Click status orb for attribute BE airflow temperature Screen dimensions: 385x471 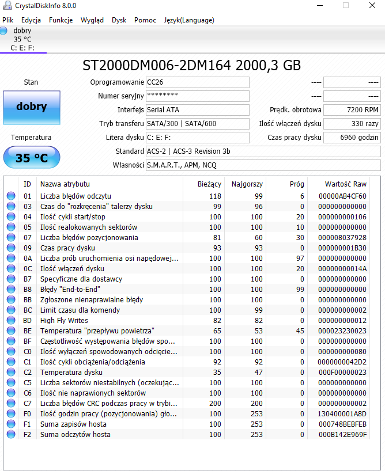click(11, 331)
